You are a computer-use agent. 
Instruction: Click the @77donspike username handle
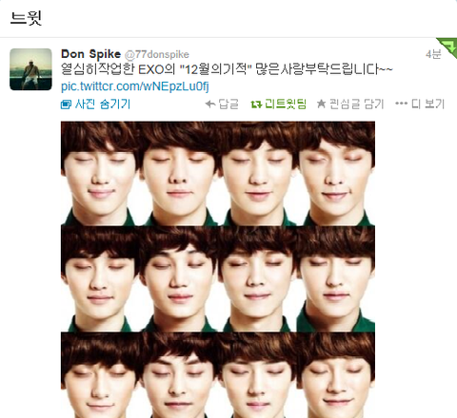click(x=157, y=55)
